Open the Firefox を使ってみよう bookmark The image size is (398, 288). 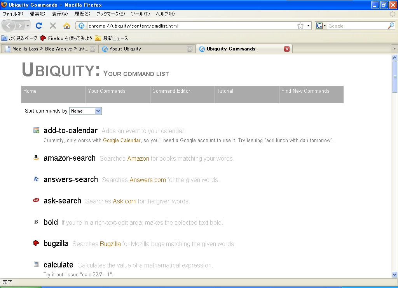click(66, 38)
